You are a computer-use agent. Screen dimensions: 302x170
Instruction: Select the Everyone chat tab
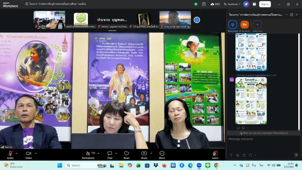[233, 26]
